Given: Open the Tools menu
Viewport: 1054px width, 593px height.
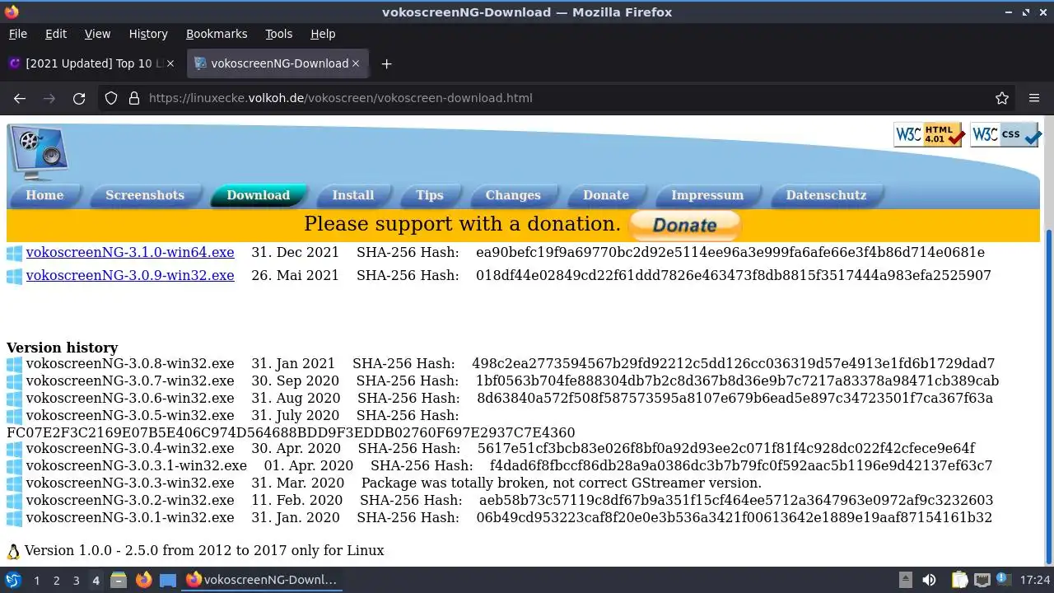Looking at the screenshot, I should [x=278, y=34].
